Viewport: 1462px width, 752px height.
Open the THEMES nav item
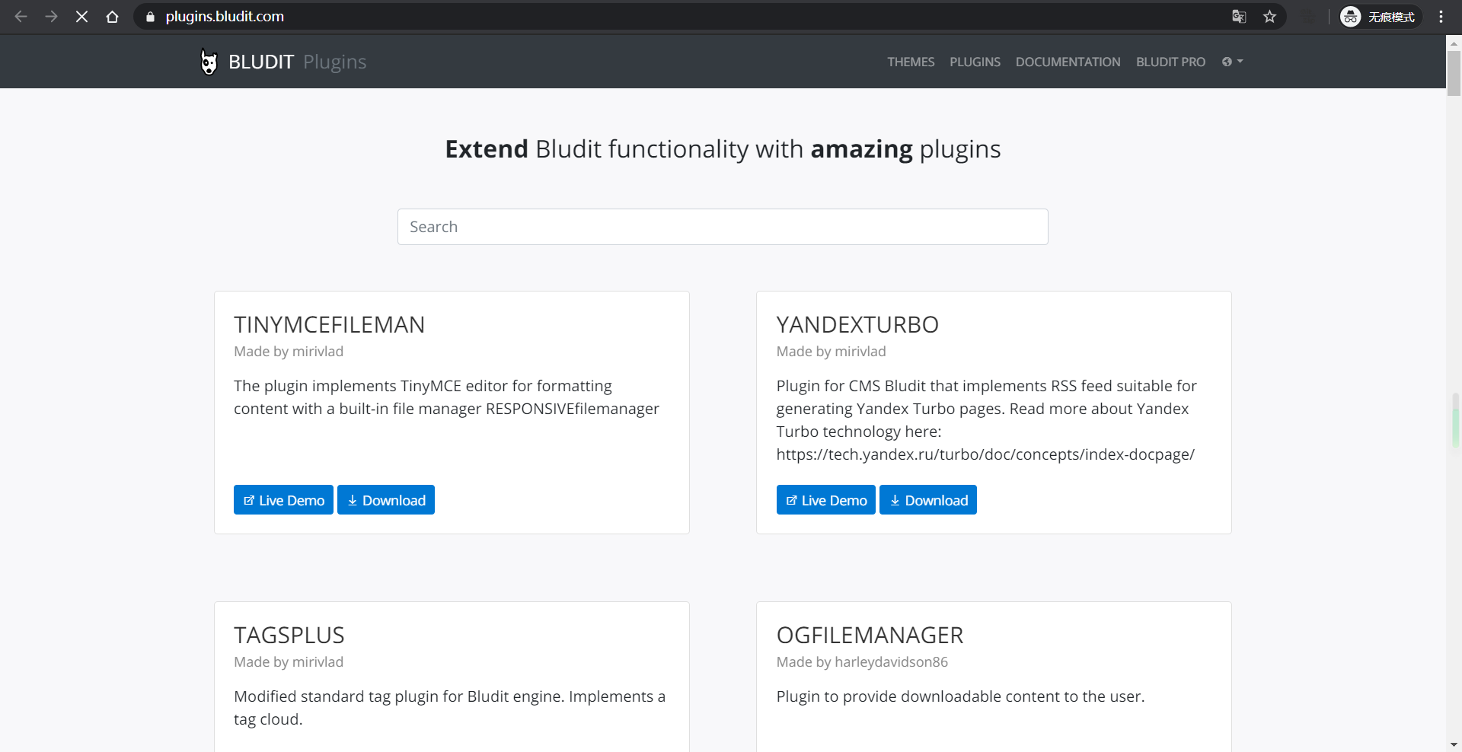[x=911, y=62]
